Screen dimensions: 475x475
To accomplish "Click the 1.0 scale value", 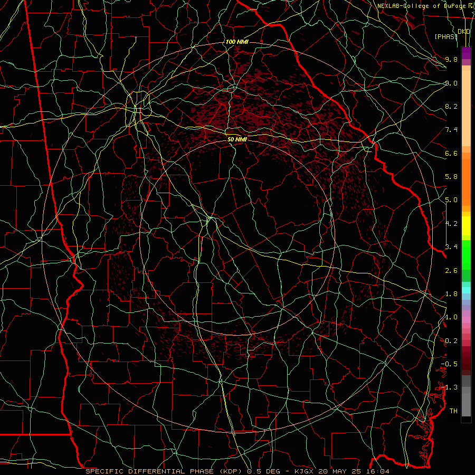I will click(x=451, y=317).
